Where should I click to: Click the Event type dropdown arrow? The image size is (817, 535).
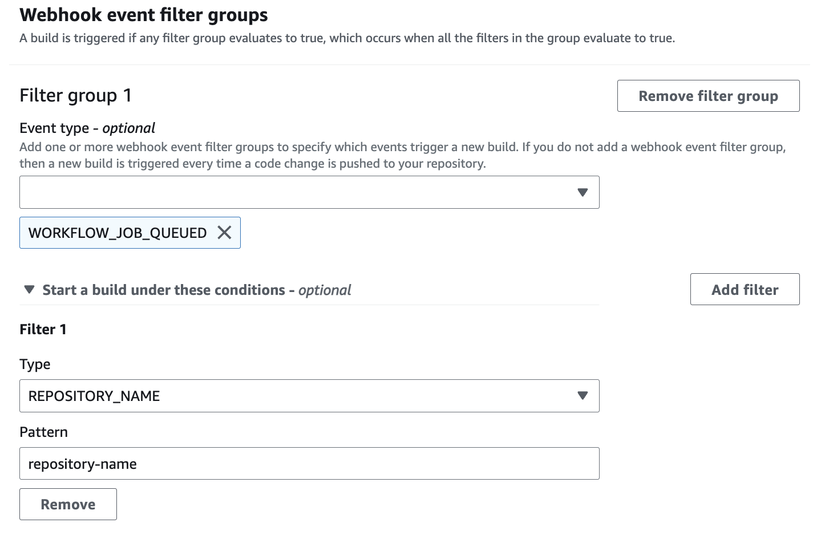click(583, 192)
